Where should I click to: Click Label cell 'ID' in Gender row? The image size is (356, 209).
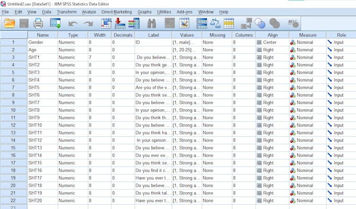click(153, 42)
